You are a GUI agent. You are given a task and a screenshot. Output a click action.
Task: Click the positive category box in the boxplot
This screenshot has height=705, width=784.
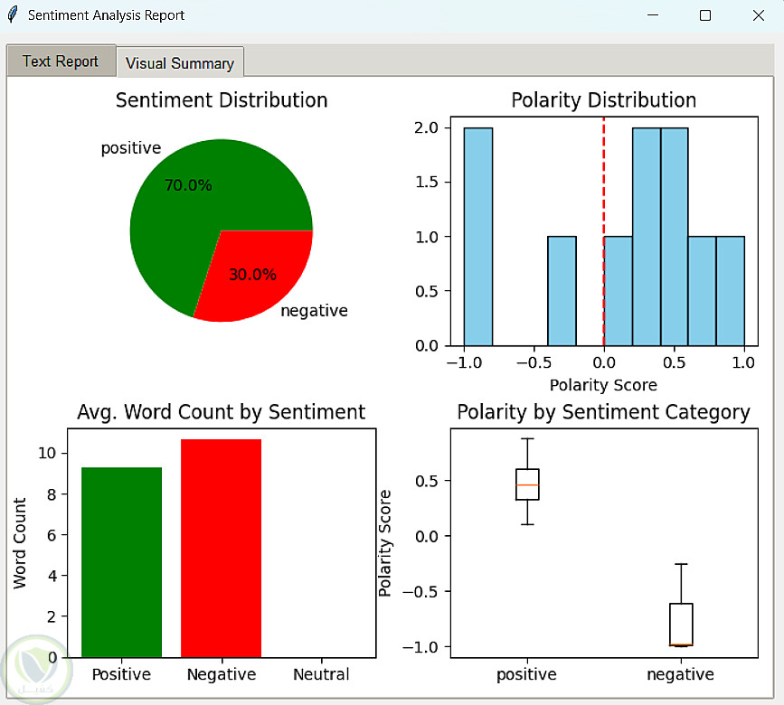click(527, 484)
